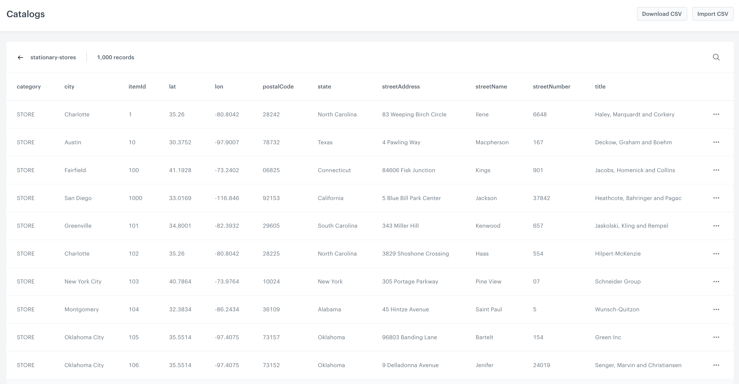Click the postalCode column header

point(278,86)
